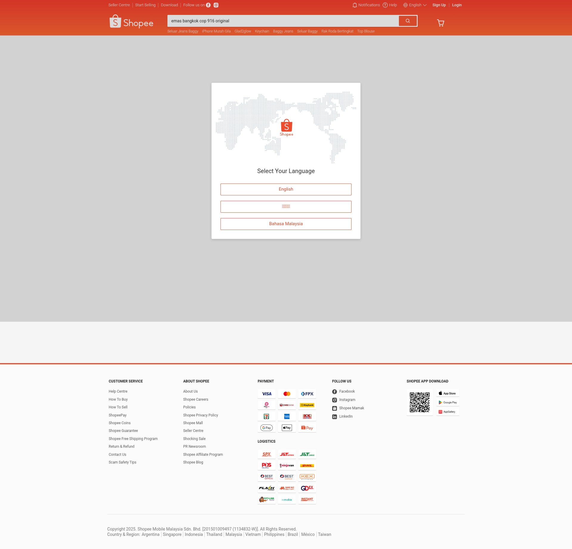Click suggested search Seluar Jeans Baggy
Image resolution: width=572 pixels, height=549 pixels.
click(x=183, y=31)
